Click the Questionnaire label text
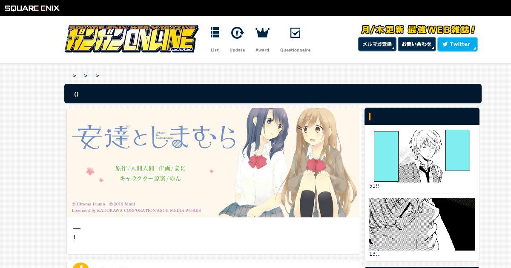The height and width of the screenshot is (268, 511). [295, 50]
